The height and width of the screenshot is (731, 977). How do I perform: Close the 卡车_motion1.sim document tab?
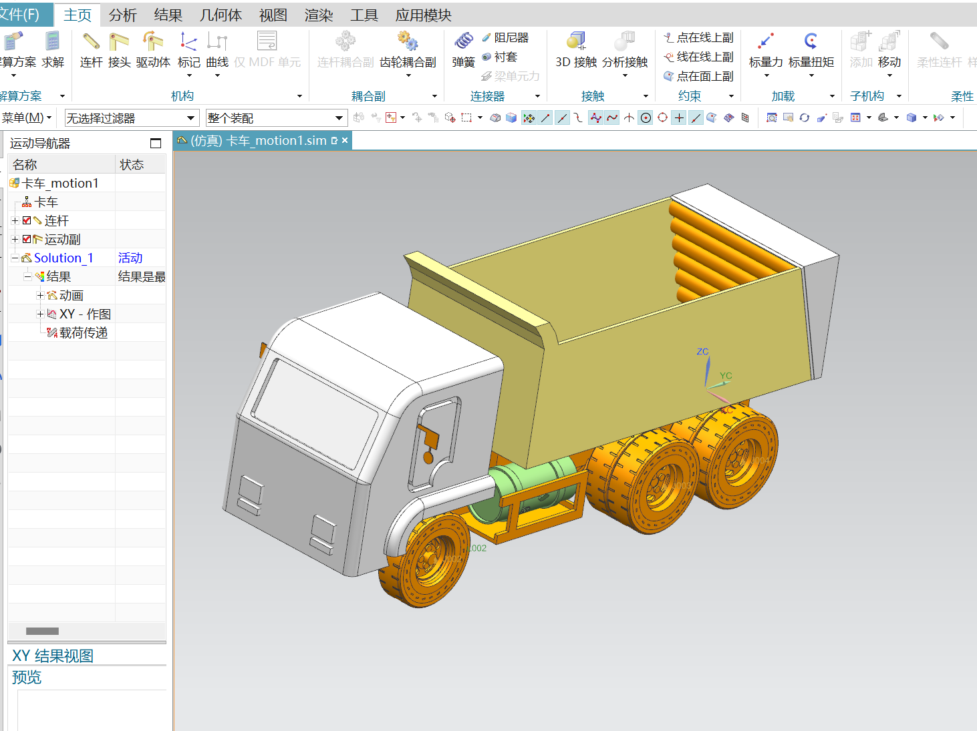click(345, 140)
